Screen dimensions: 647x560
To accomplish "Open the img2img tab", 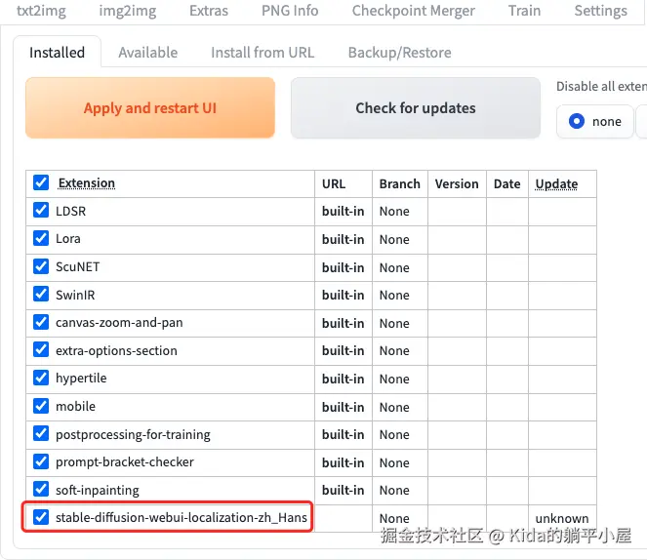I will pos(128,11).
